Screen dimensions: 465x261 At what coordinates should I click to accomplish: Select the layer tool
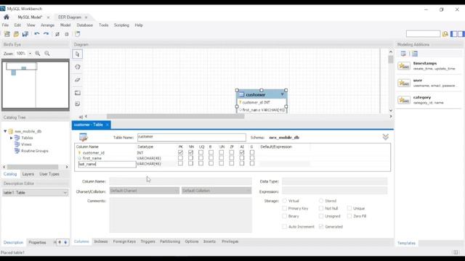click(78, 93)
